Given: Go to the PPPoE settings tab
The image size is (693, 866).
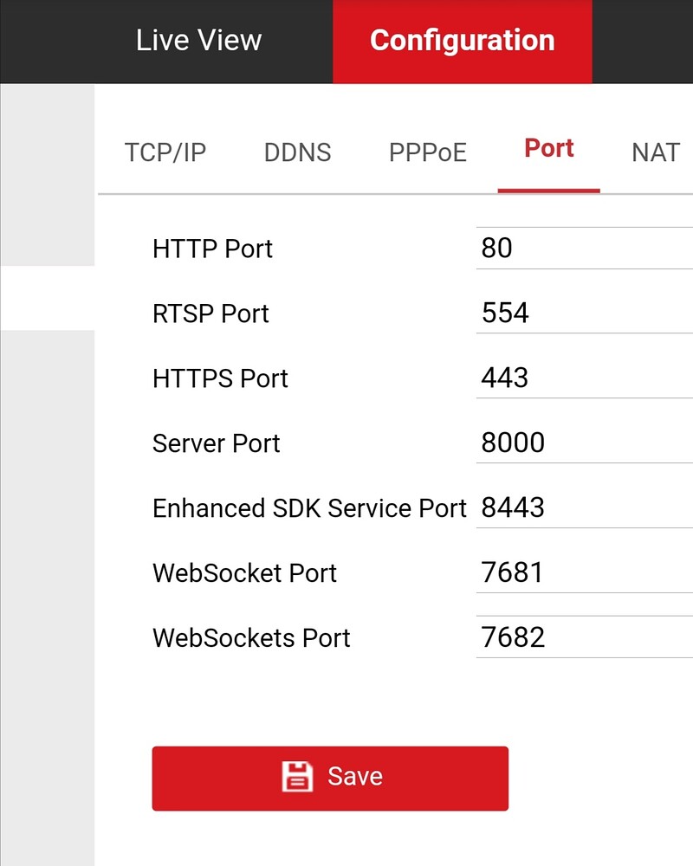Looking at the screenshot, I should coord(426,152).
